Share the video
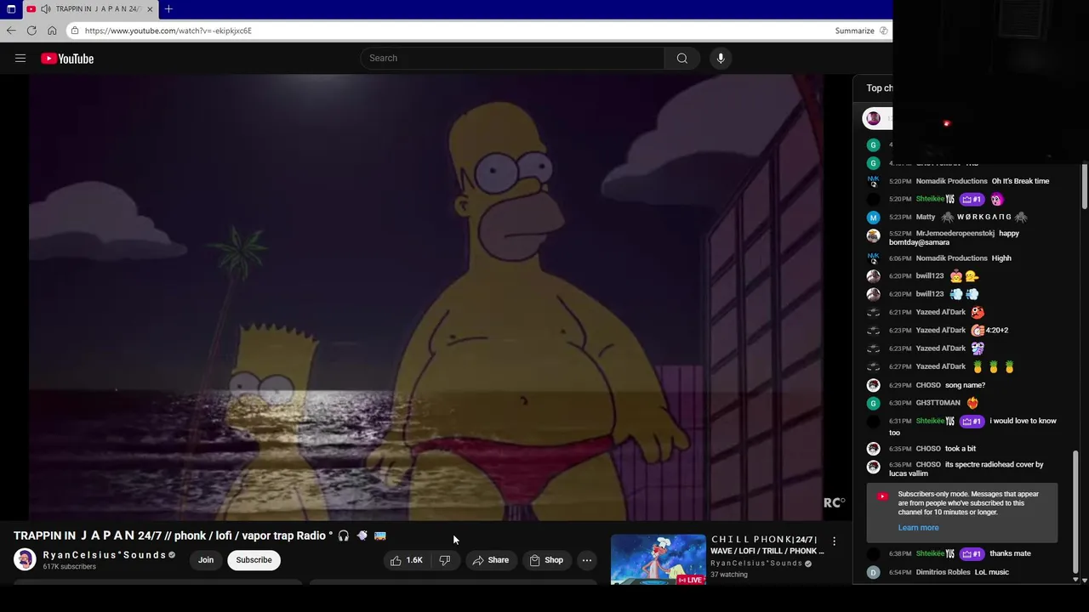 (490, 560)
